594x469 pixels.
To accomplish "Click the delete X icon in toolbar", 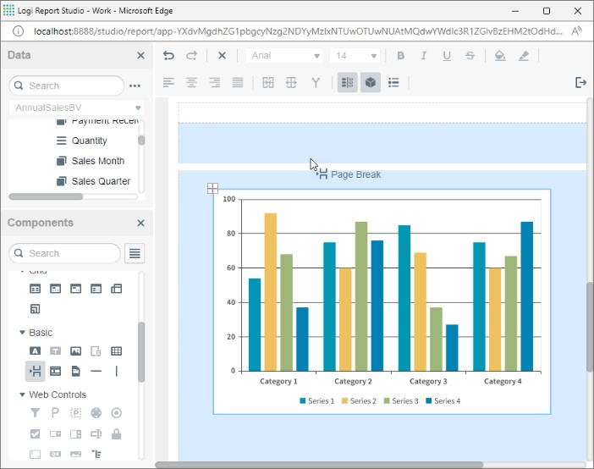I will click(222, 56).
